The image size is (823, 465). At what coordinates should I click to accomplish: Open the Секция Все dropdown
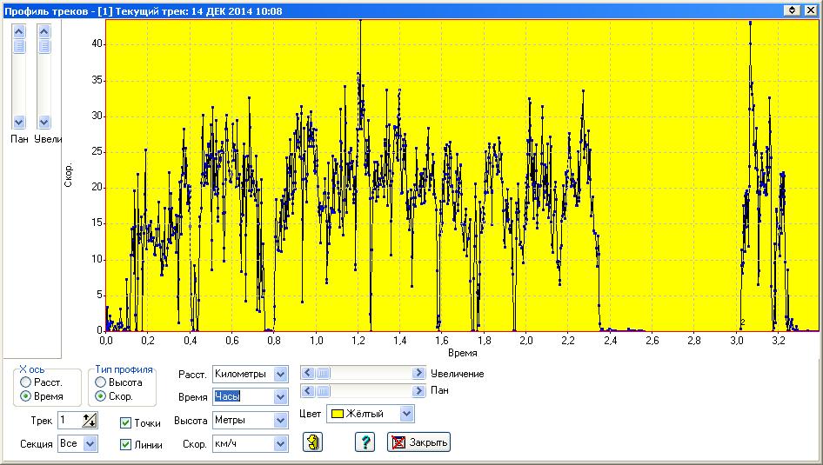(90, 444)
